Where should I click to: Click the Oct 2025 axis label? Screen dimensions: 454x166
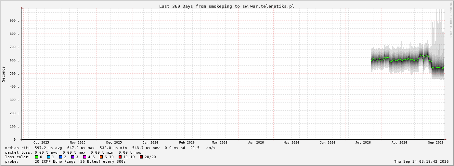[41, 142]
